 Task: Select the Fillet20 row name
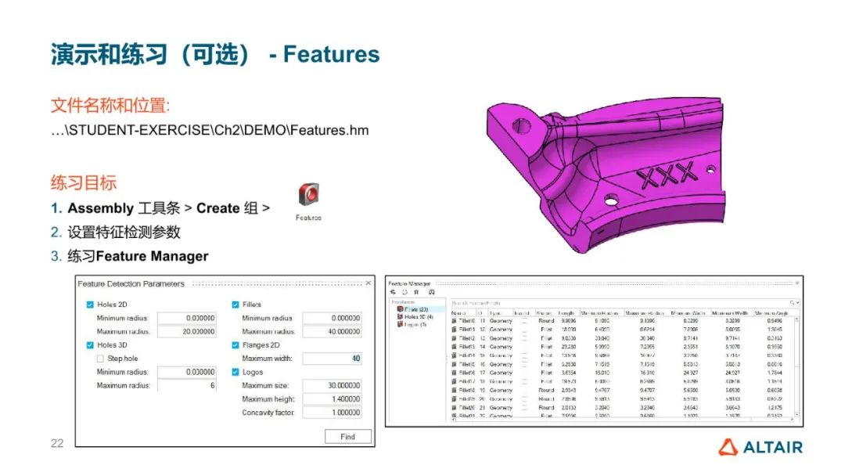(x=466, y=408)
